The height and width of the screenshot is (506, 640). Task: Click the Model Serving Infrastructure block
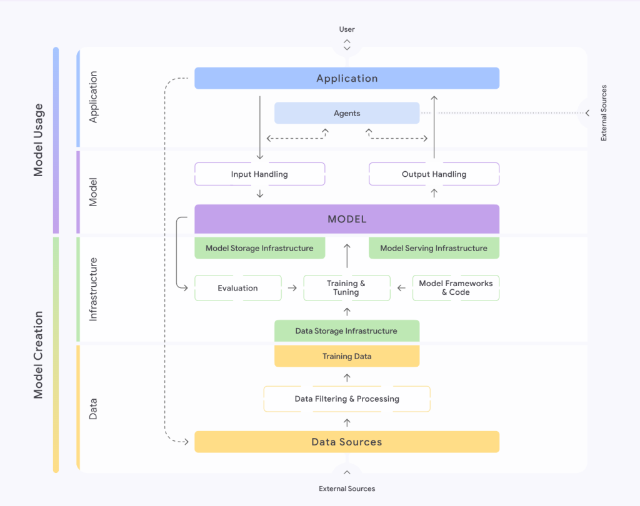point(434,248)
